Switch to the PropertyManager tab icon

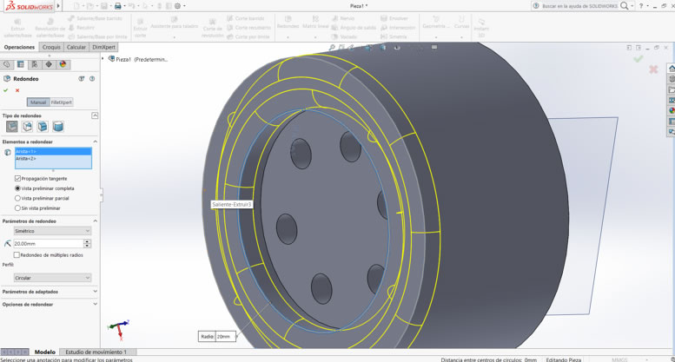tap(20, 64)
